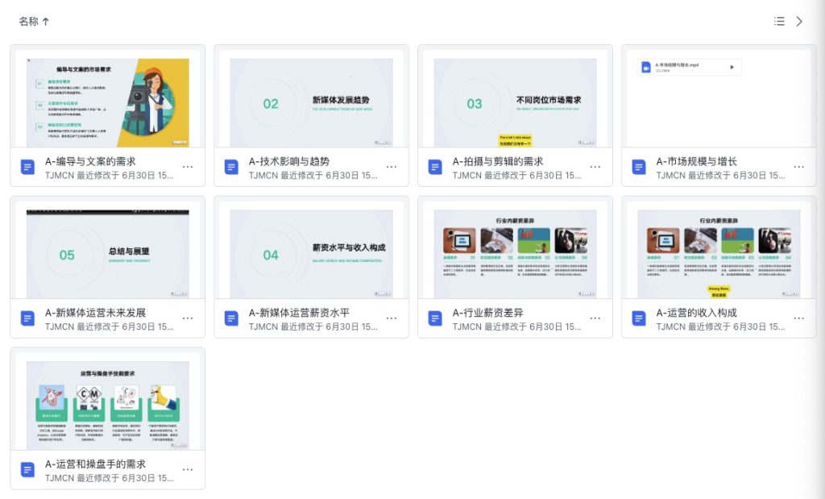Click document icon of A-技术影响与趋势
The image size is (825, 499).
click(232, 167)
